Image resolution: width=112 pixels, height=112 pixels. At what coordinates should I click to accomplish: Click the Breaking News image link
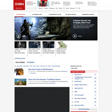pyautogui.click(x=20, y=59)
